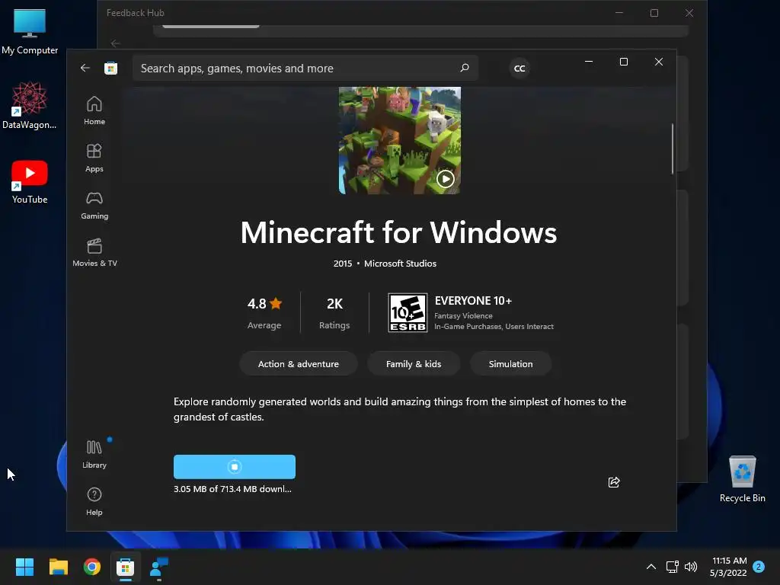Open the volume speaker tray icon
780x585 pixels.
(690, 567)
